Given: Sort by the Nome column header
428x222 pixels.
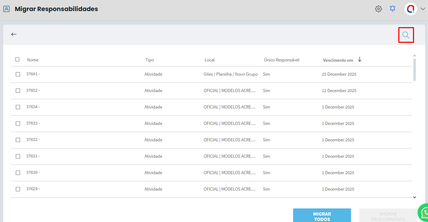Looking at the screenshot, I should pos(33,60).
